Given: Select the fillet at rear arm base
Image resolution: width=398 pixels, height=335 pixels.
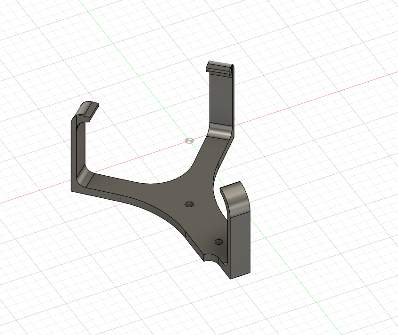Looking at the screenshot, I should click(x=220, y=132).
